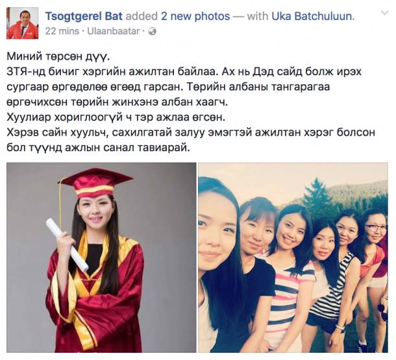This screenshot has height=360, width=396.
Task: Click the '22 mins' timestamp
Action: click(x=62, y=31)
